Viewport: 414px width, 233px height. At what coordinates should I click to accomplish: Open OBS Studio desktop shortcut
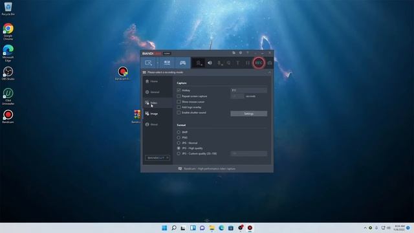point(8,73)
